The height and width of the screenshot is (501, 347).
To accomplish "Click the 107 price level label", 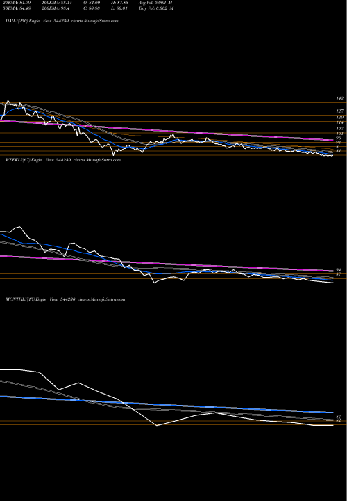I will (x=340, y=129).
